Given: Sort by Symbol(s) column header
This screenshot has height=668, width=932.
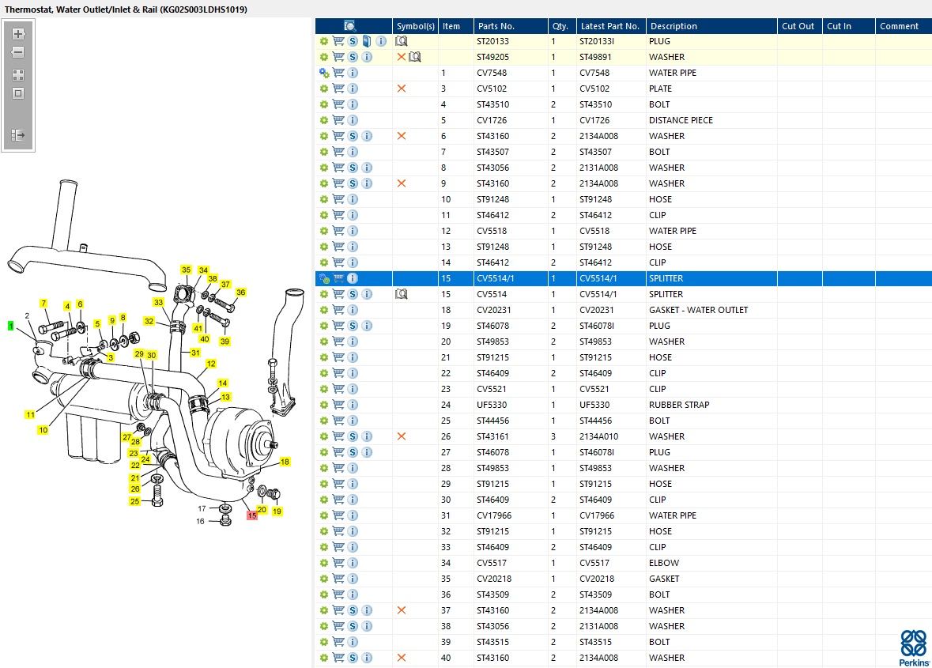Looking at the screenshot, I should (x=416, y=26).
